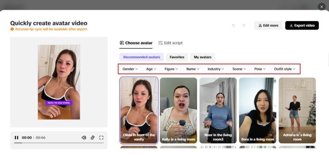
Task: Open the Outfit style dropdown
Action: [x=284, y=69]
